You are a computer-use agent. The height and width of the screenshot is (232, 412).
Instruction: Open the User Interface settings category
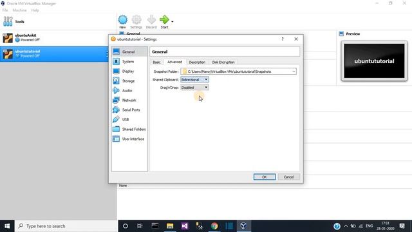click(x=129, y=139)
